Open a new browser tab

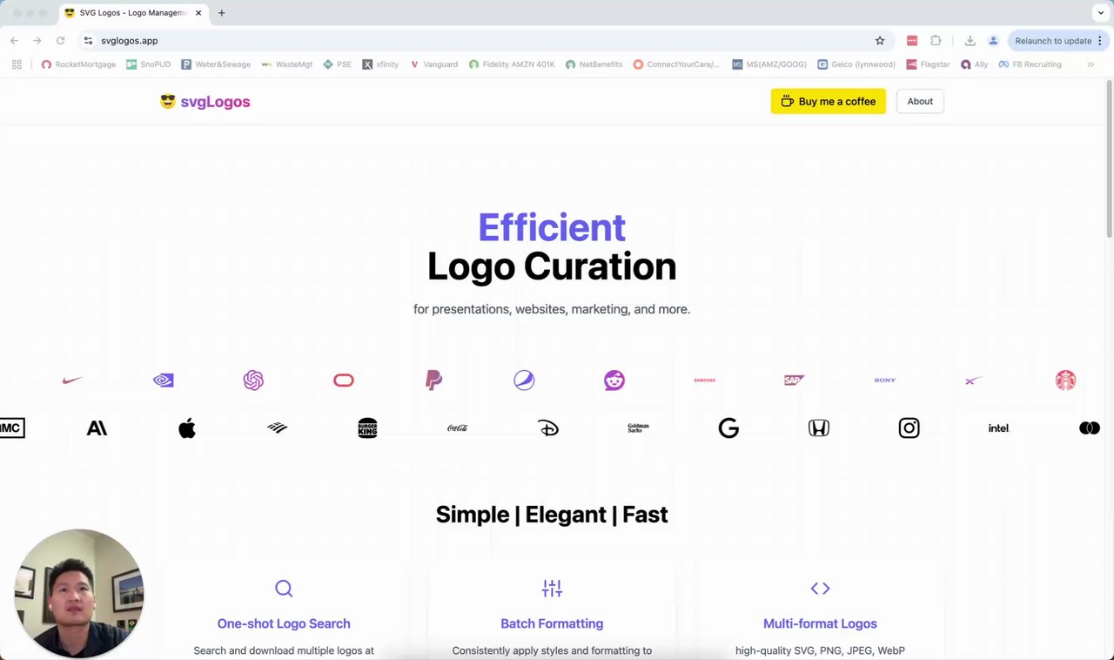click(x=221, y=13)
